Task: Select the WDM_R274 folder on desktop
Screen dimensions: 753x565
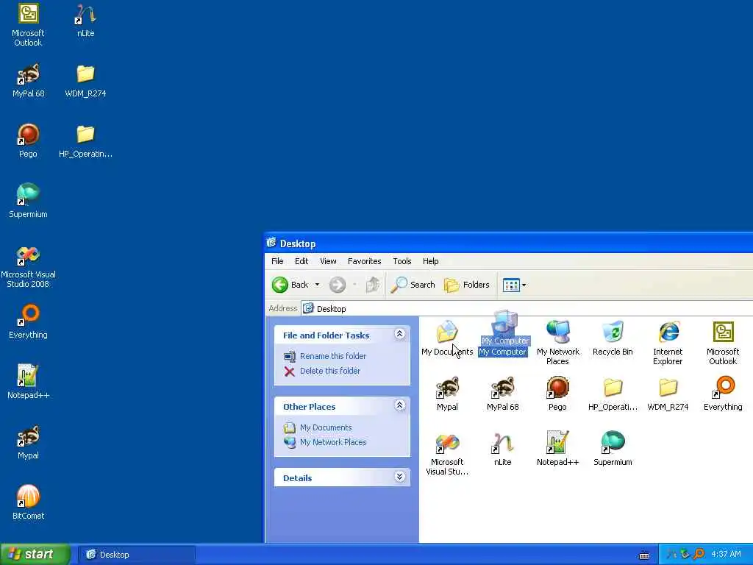Action: coord(85,81)
